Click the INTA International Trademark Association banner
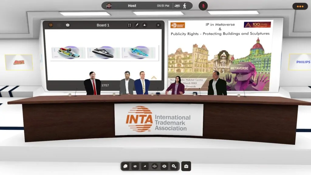Viewport: 311px width, 175px height. 159,119
